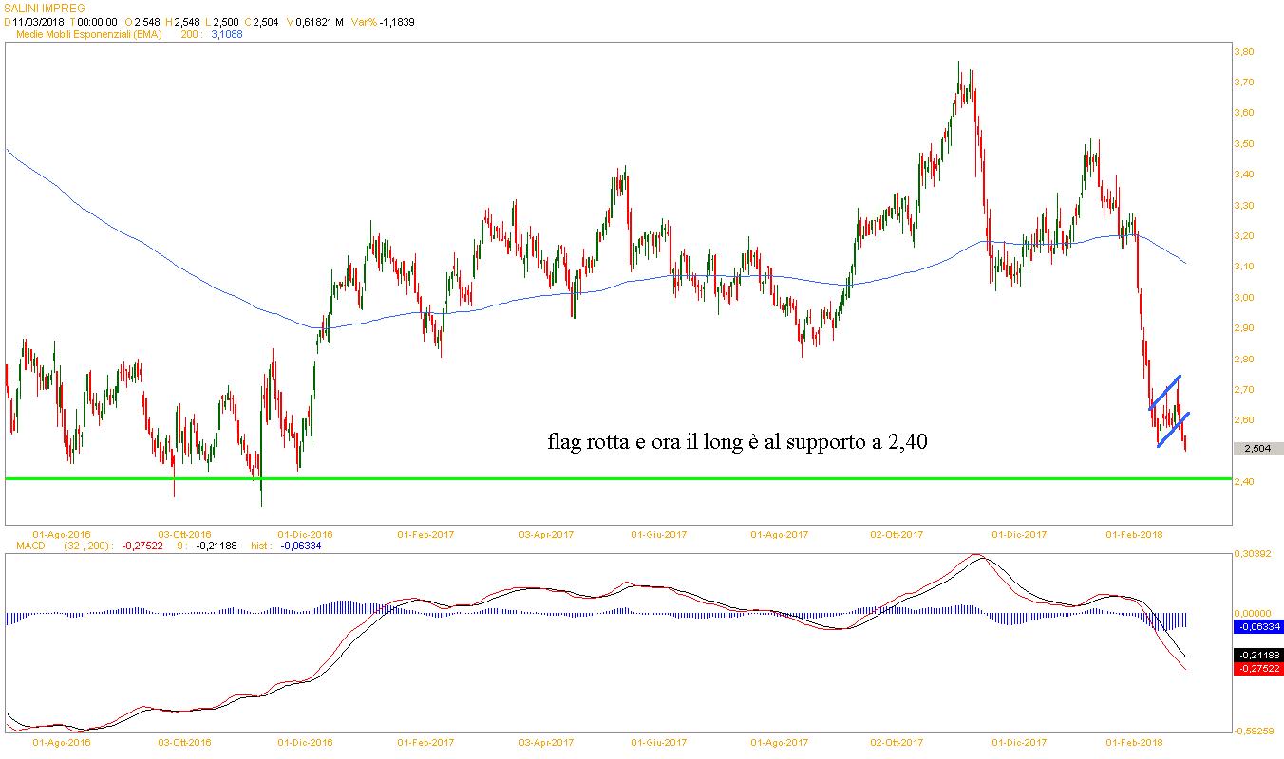1284x759 pixels.
Task: Click the EMA value 3,1088 in header
Action: (x=226, y=34)
